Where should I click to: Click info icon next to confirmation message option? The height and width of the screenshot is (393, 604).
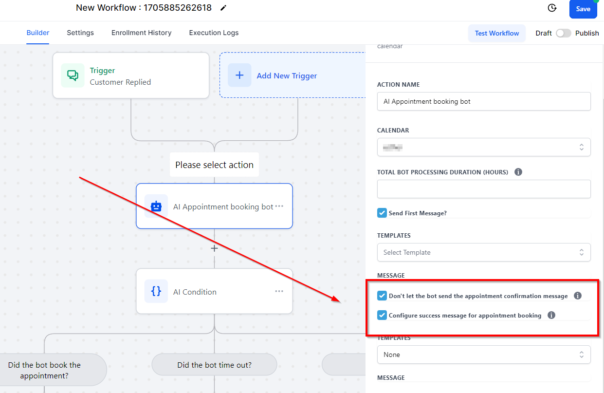coord(578,296)
